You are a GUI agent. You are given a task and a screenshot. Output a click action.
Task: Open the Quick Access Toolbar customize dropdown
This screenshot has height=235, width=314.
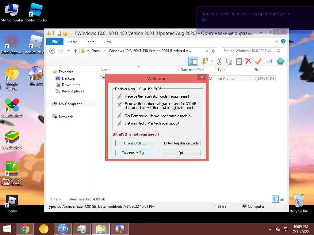click(x=71, y=34)
